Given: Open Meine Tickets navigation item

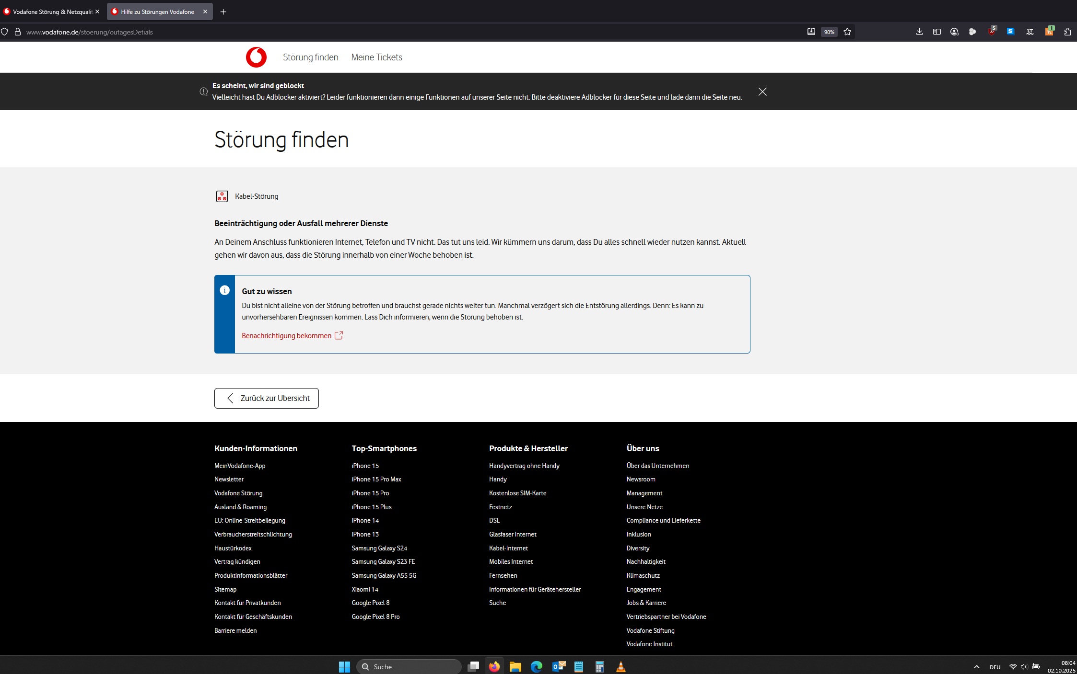Looking at the screenshot, I should pyautogui.click(x=376, y=57).
